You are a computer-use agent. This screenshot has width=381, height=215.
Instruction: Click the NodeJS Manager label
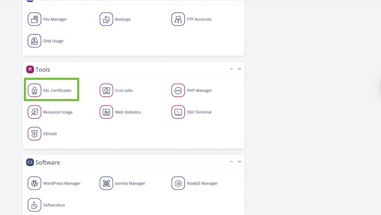202,183
